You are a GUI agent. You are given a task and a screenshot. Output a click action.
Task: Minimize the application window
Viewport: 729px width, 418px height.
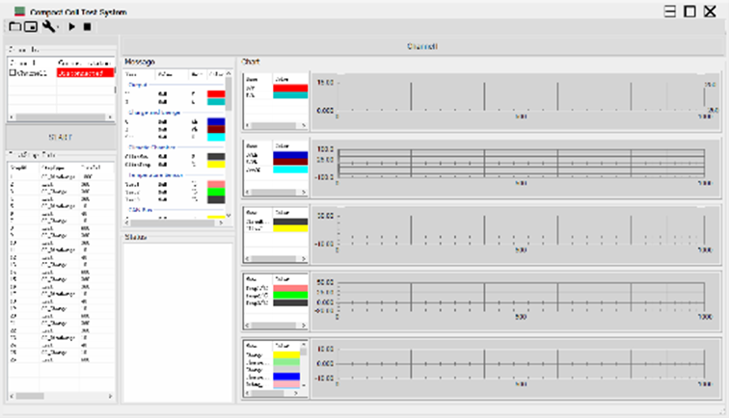669,11
